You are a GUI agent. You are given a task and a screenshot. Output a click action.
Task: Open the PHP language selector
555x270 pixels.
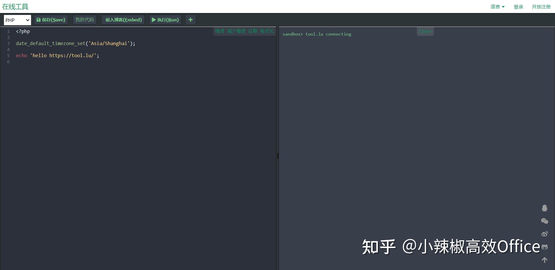tap(17, 20)
